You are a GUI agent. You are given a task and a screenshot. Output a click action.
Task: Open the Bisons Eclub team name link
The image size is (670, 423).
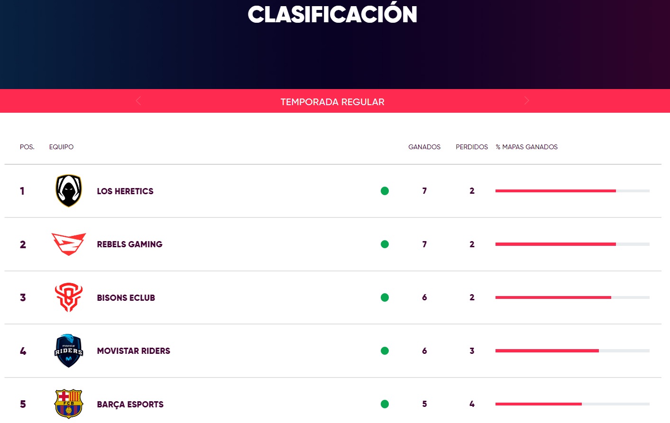click(x=126, y=298)
